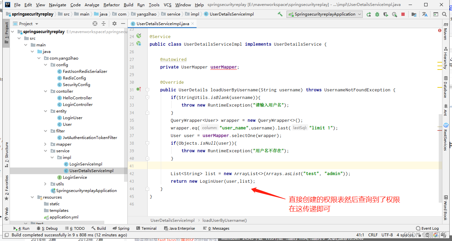Collapse the resources folder
Screen dimensions: 452x241
pyautogui.click(x=32, y=197)
